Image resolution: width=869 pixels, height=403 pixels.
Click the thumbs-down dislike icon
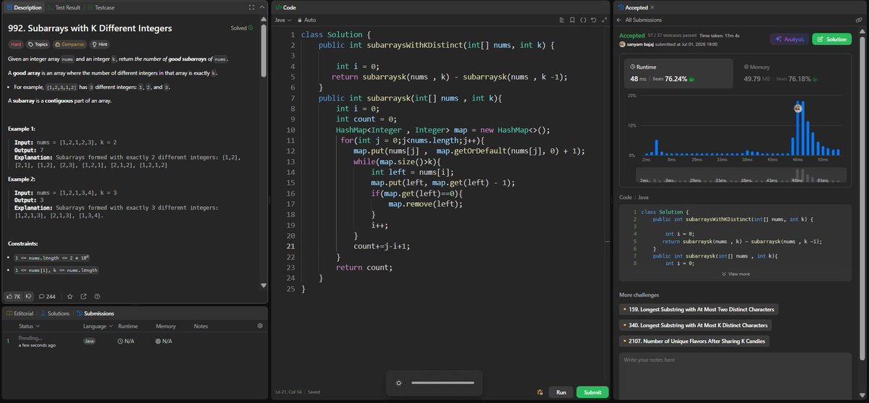29,296
